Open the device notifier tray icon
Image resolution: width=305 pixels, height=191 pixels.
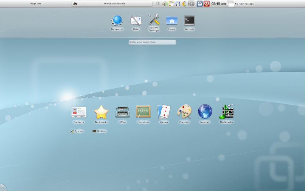tap(178, 4)
